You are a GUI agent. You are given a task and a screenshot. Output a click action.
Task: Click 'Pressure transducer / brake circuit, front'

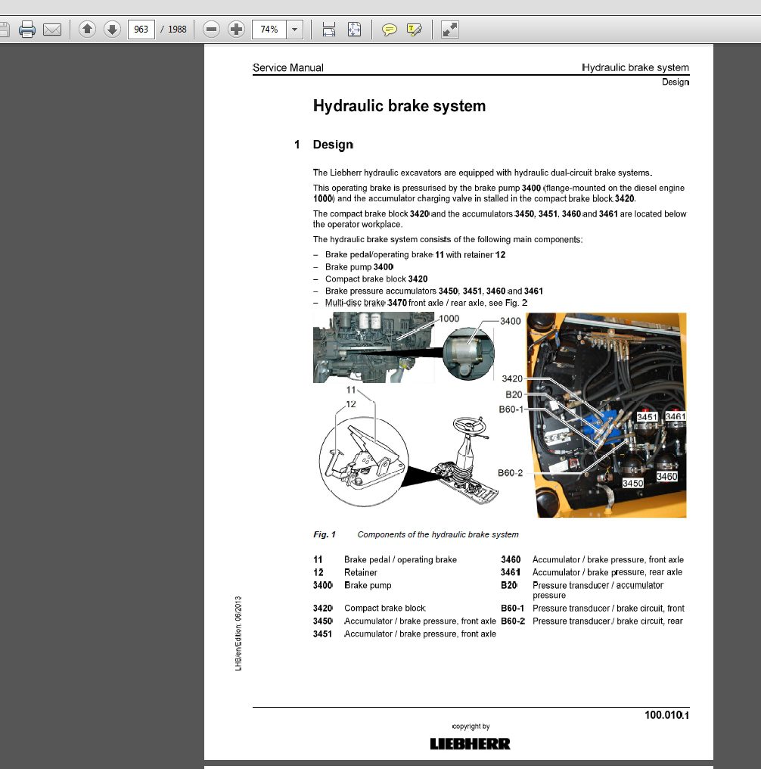[608, 608]
